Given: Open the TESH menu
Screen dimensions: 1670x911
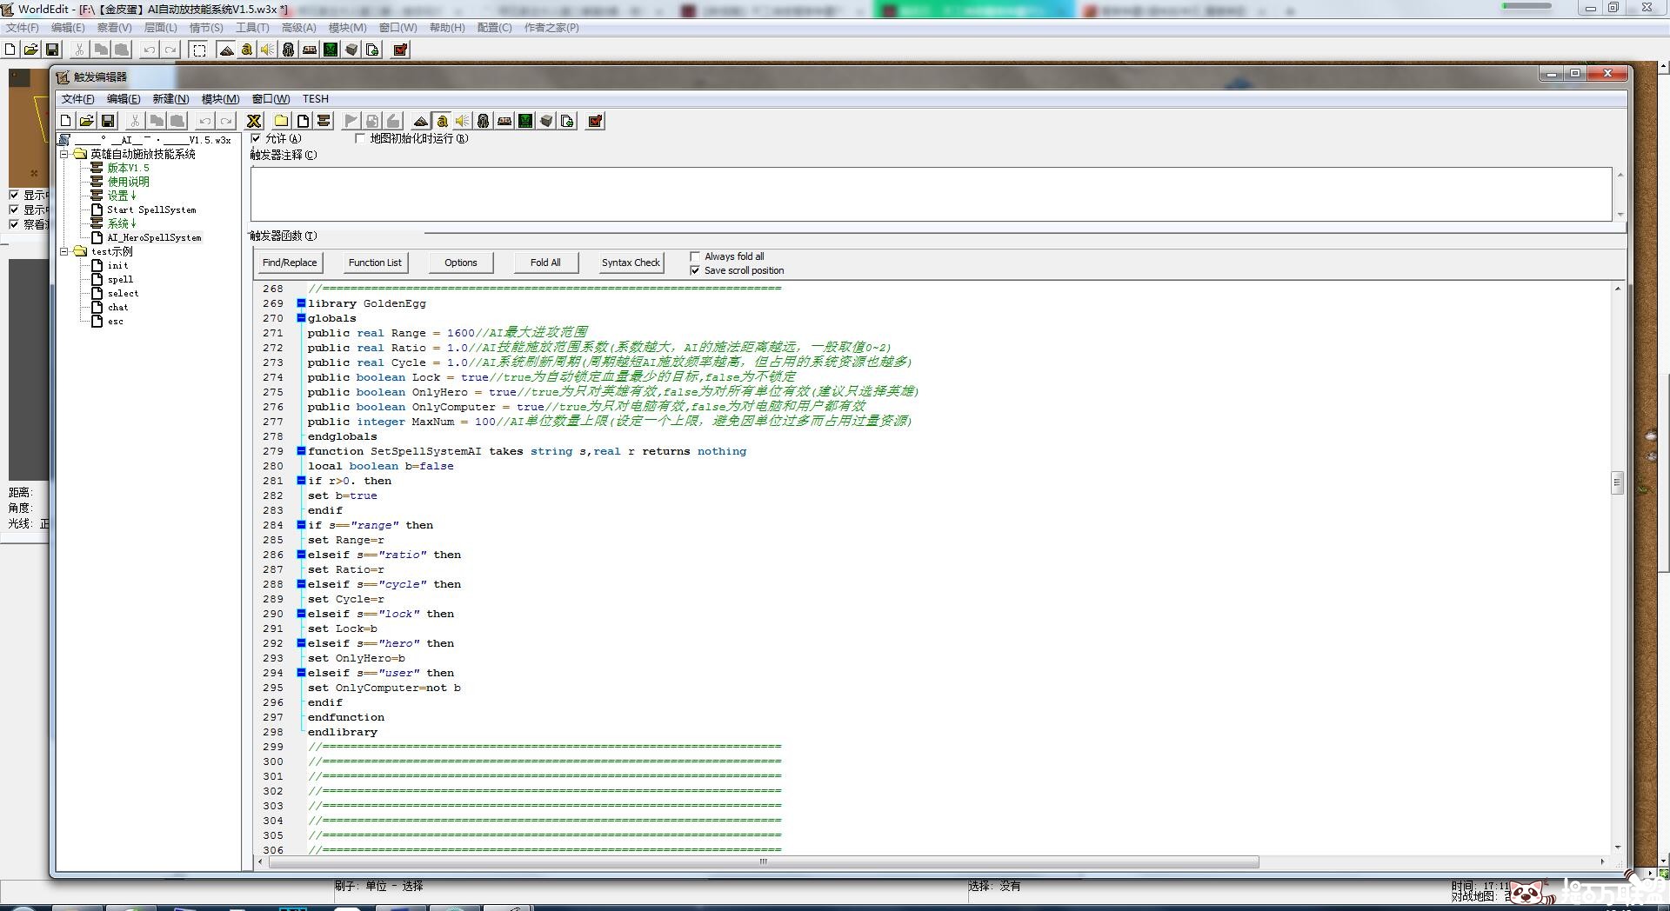Looking at the screenshot, I should click(x=315, y=99).
